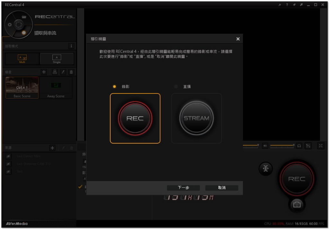
Task: Select the 直播 radio button
Action: [176, 86]
